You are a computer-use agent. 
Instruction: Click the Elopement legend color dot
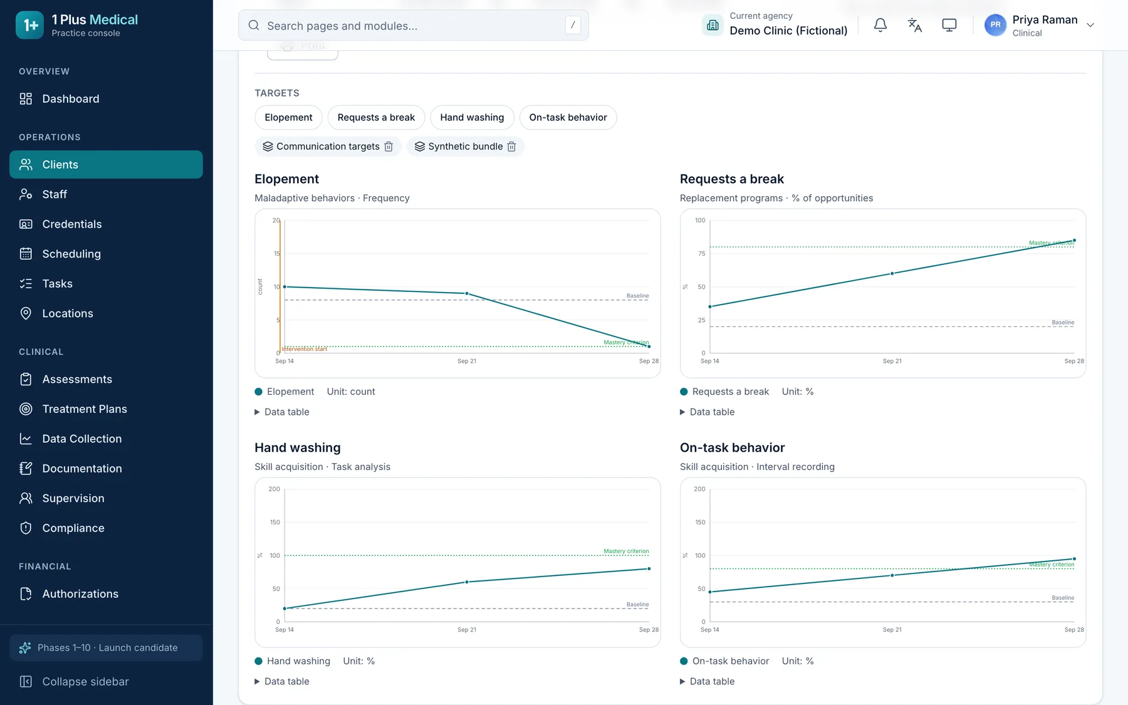tap(258, 392)
